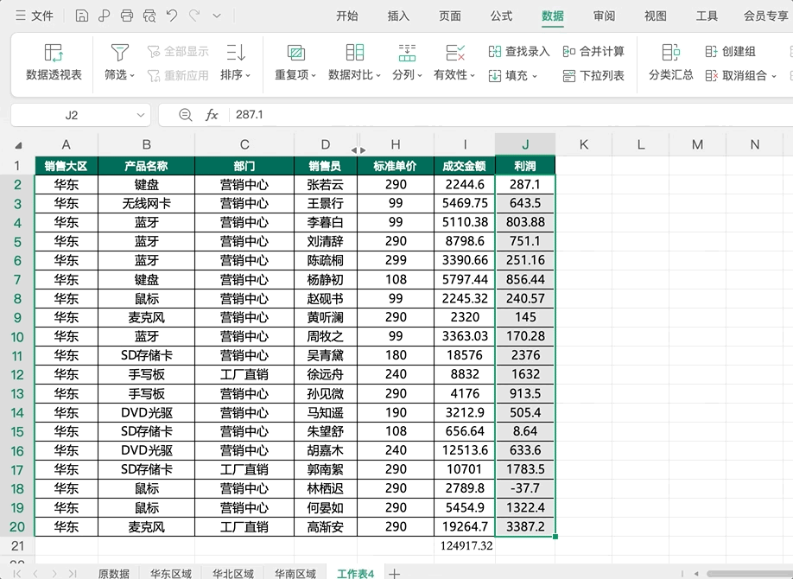The width and height of the screenshot is (793, 579).
Task: Switch to the 视图 tab
Action: (656, 16)
